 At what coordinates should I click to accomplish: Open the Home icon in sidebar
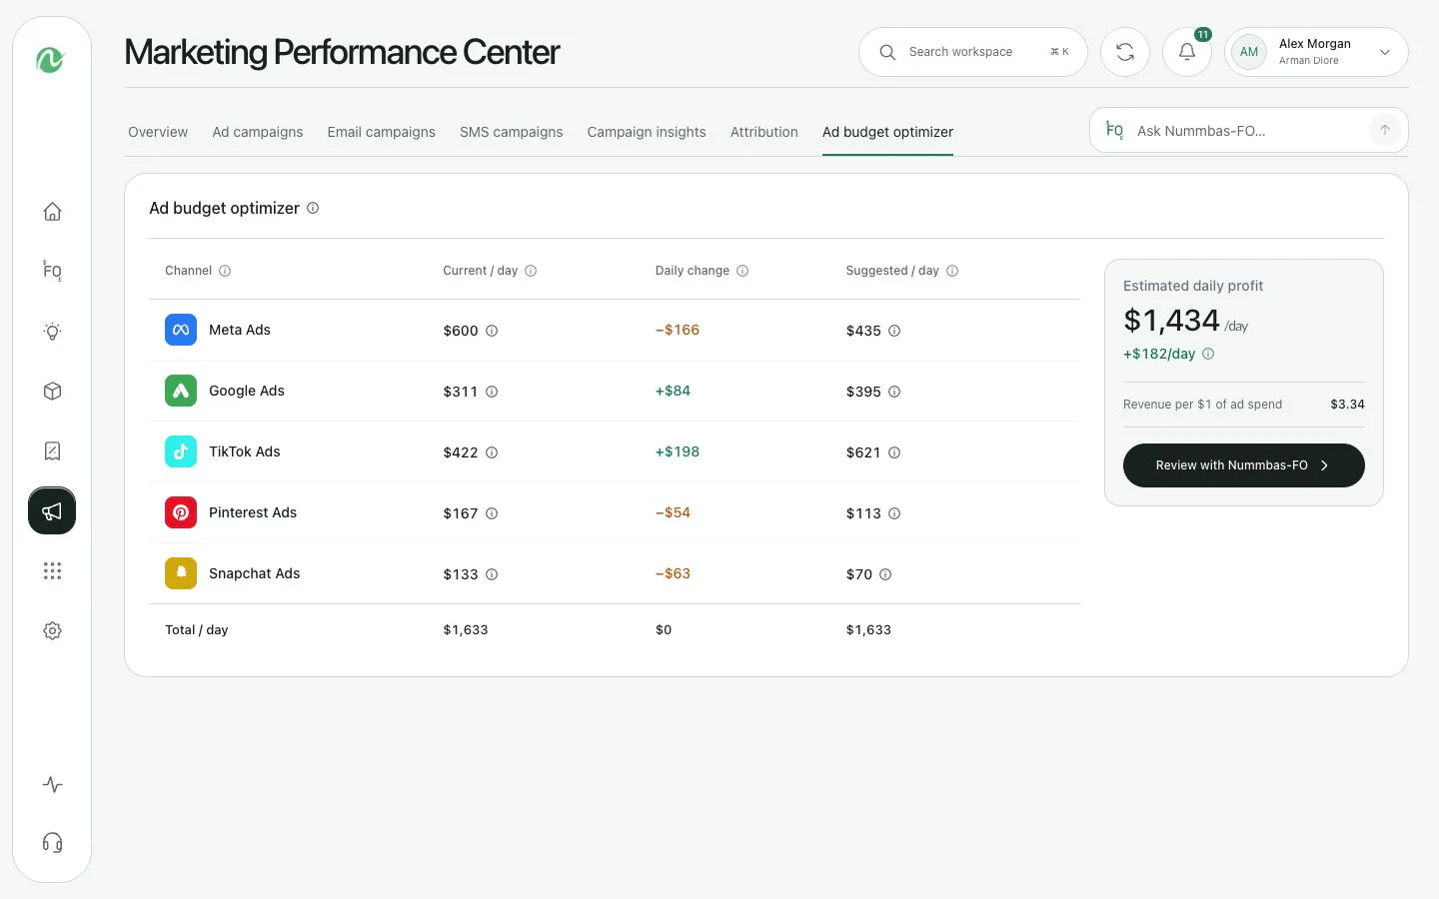[x=52, y=212]
